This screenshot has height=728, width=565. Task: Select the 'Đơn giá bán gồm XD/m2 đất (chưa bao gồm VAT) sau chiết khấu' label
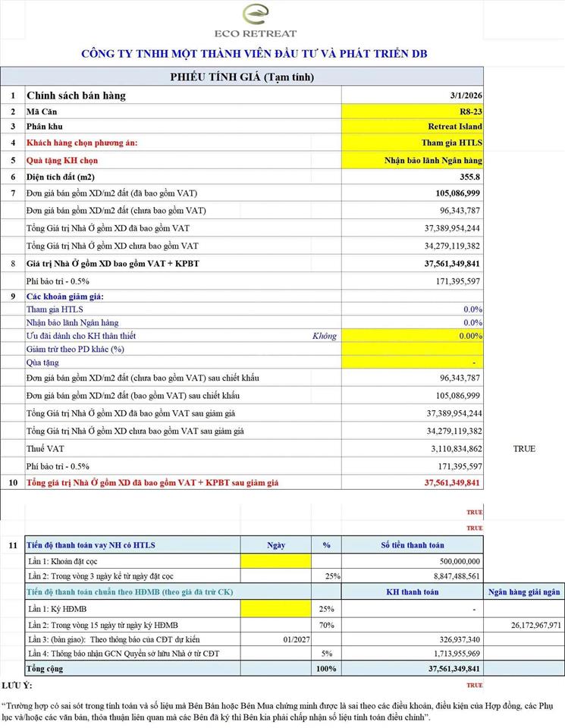[x=143, y=378]
